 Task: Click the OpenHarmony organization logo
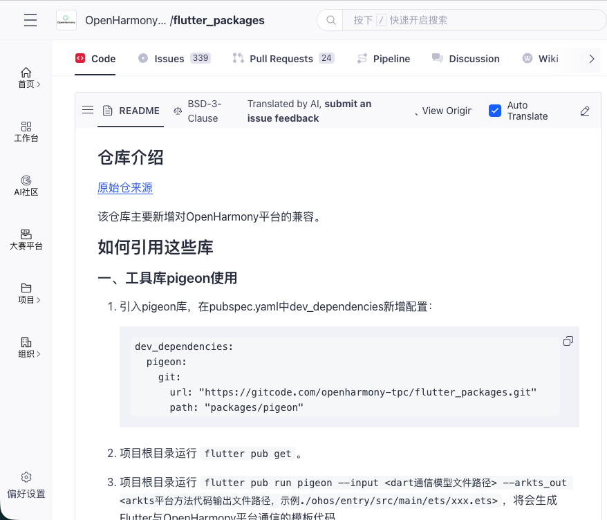[x=66, y=20]
